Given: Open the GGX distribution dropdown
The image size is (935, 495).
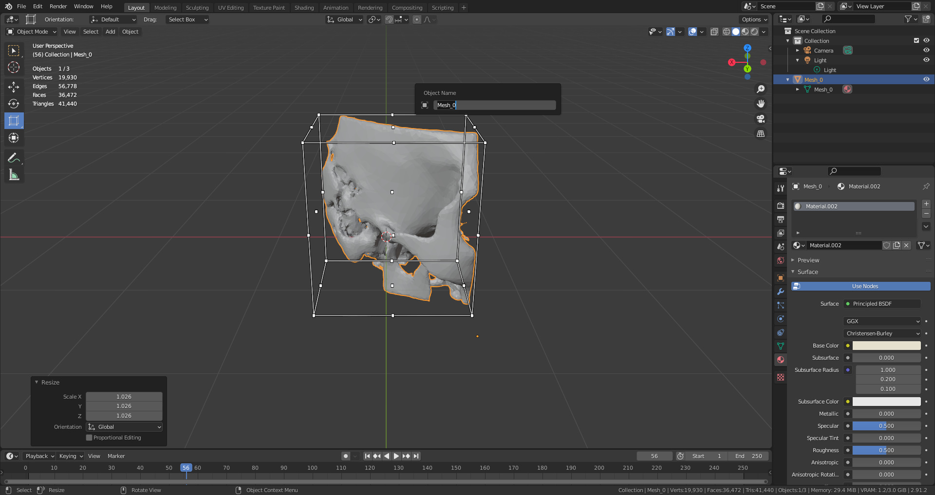Looking at the screenshot, I should click(x=882, y=321).
